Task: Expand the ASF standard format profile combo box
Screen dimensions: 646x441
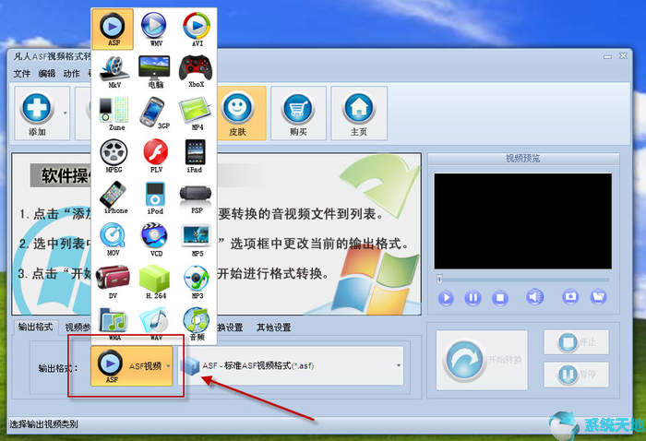Action: coord(398,366)
